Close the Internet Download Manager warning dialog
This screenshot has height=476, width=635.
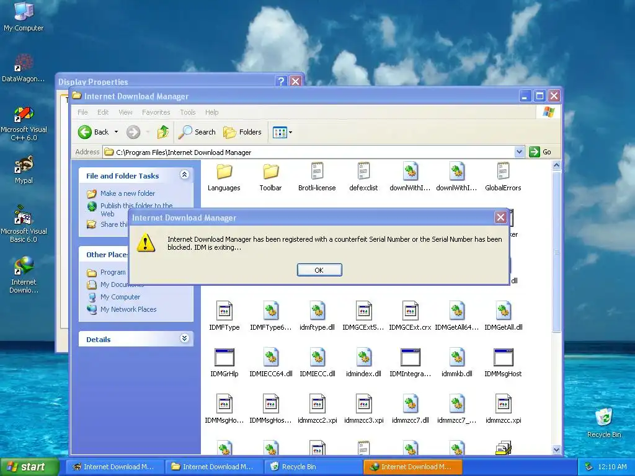pyautogui.click(x=500, y=218)
